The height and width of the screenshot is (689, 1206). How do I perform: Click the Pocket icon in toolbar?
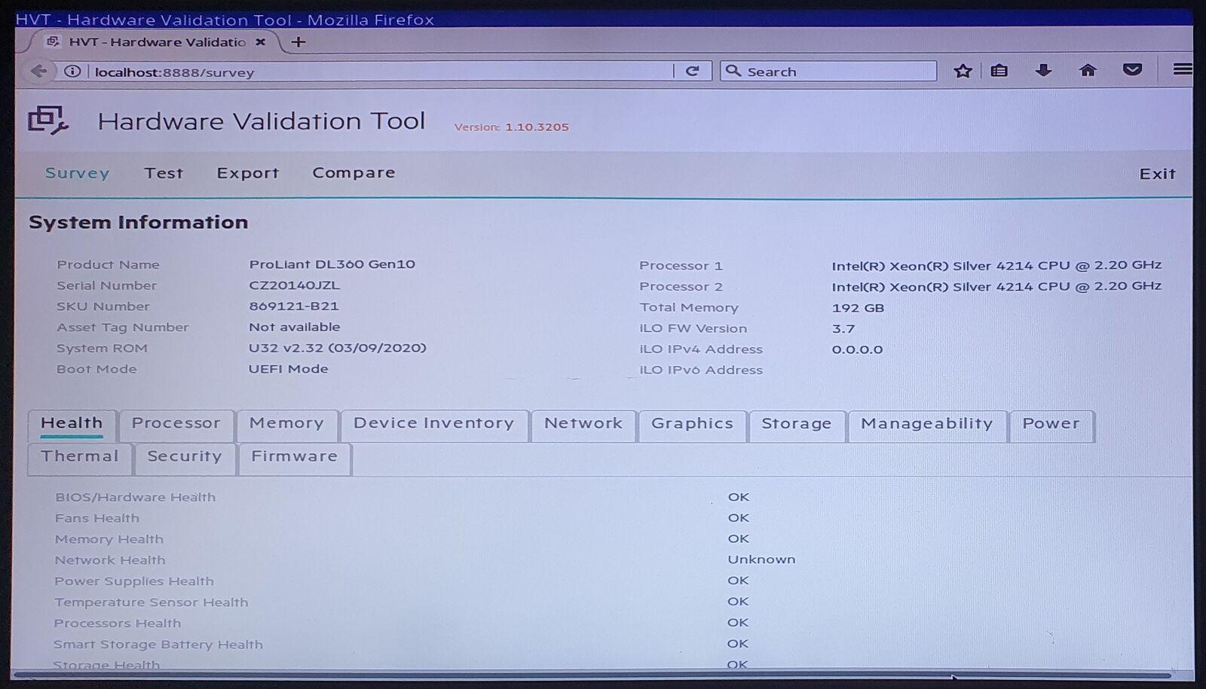click(x=1132, y=70)
